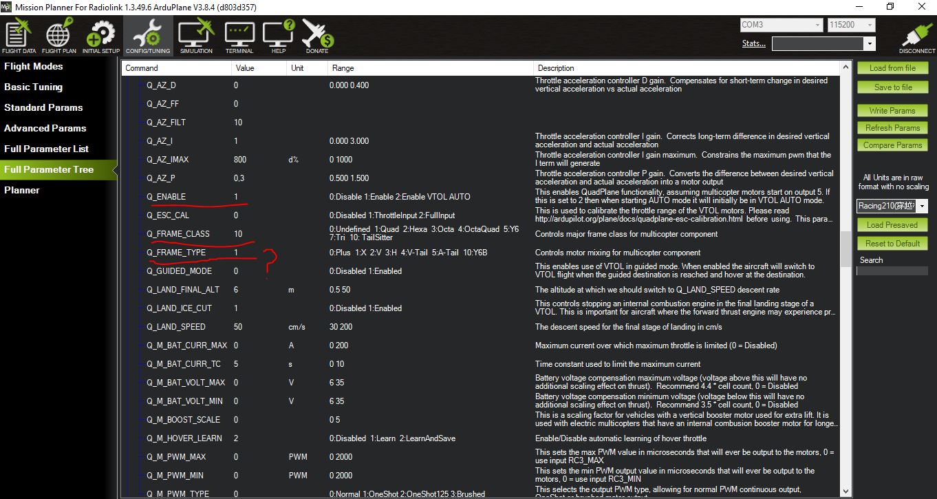The height and width of the screenshot is (499, 937).
Task: Click the parameter Search input field
Action: coord(892,271)
